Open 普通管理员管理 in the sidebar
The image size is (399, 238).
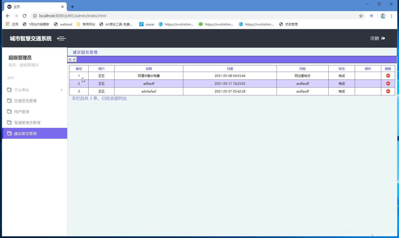pos(35,123)
